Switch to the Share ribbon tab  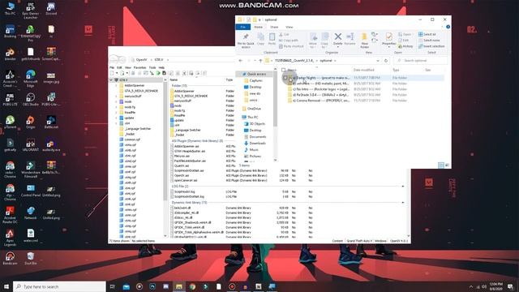click(274, 27)
